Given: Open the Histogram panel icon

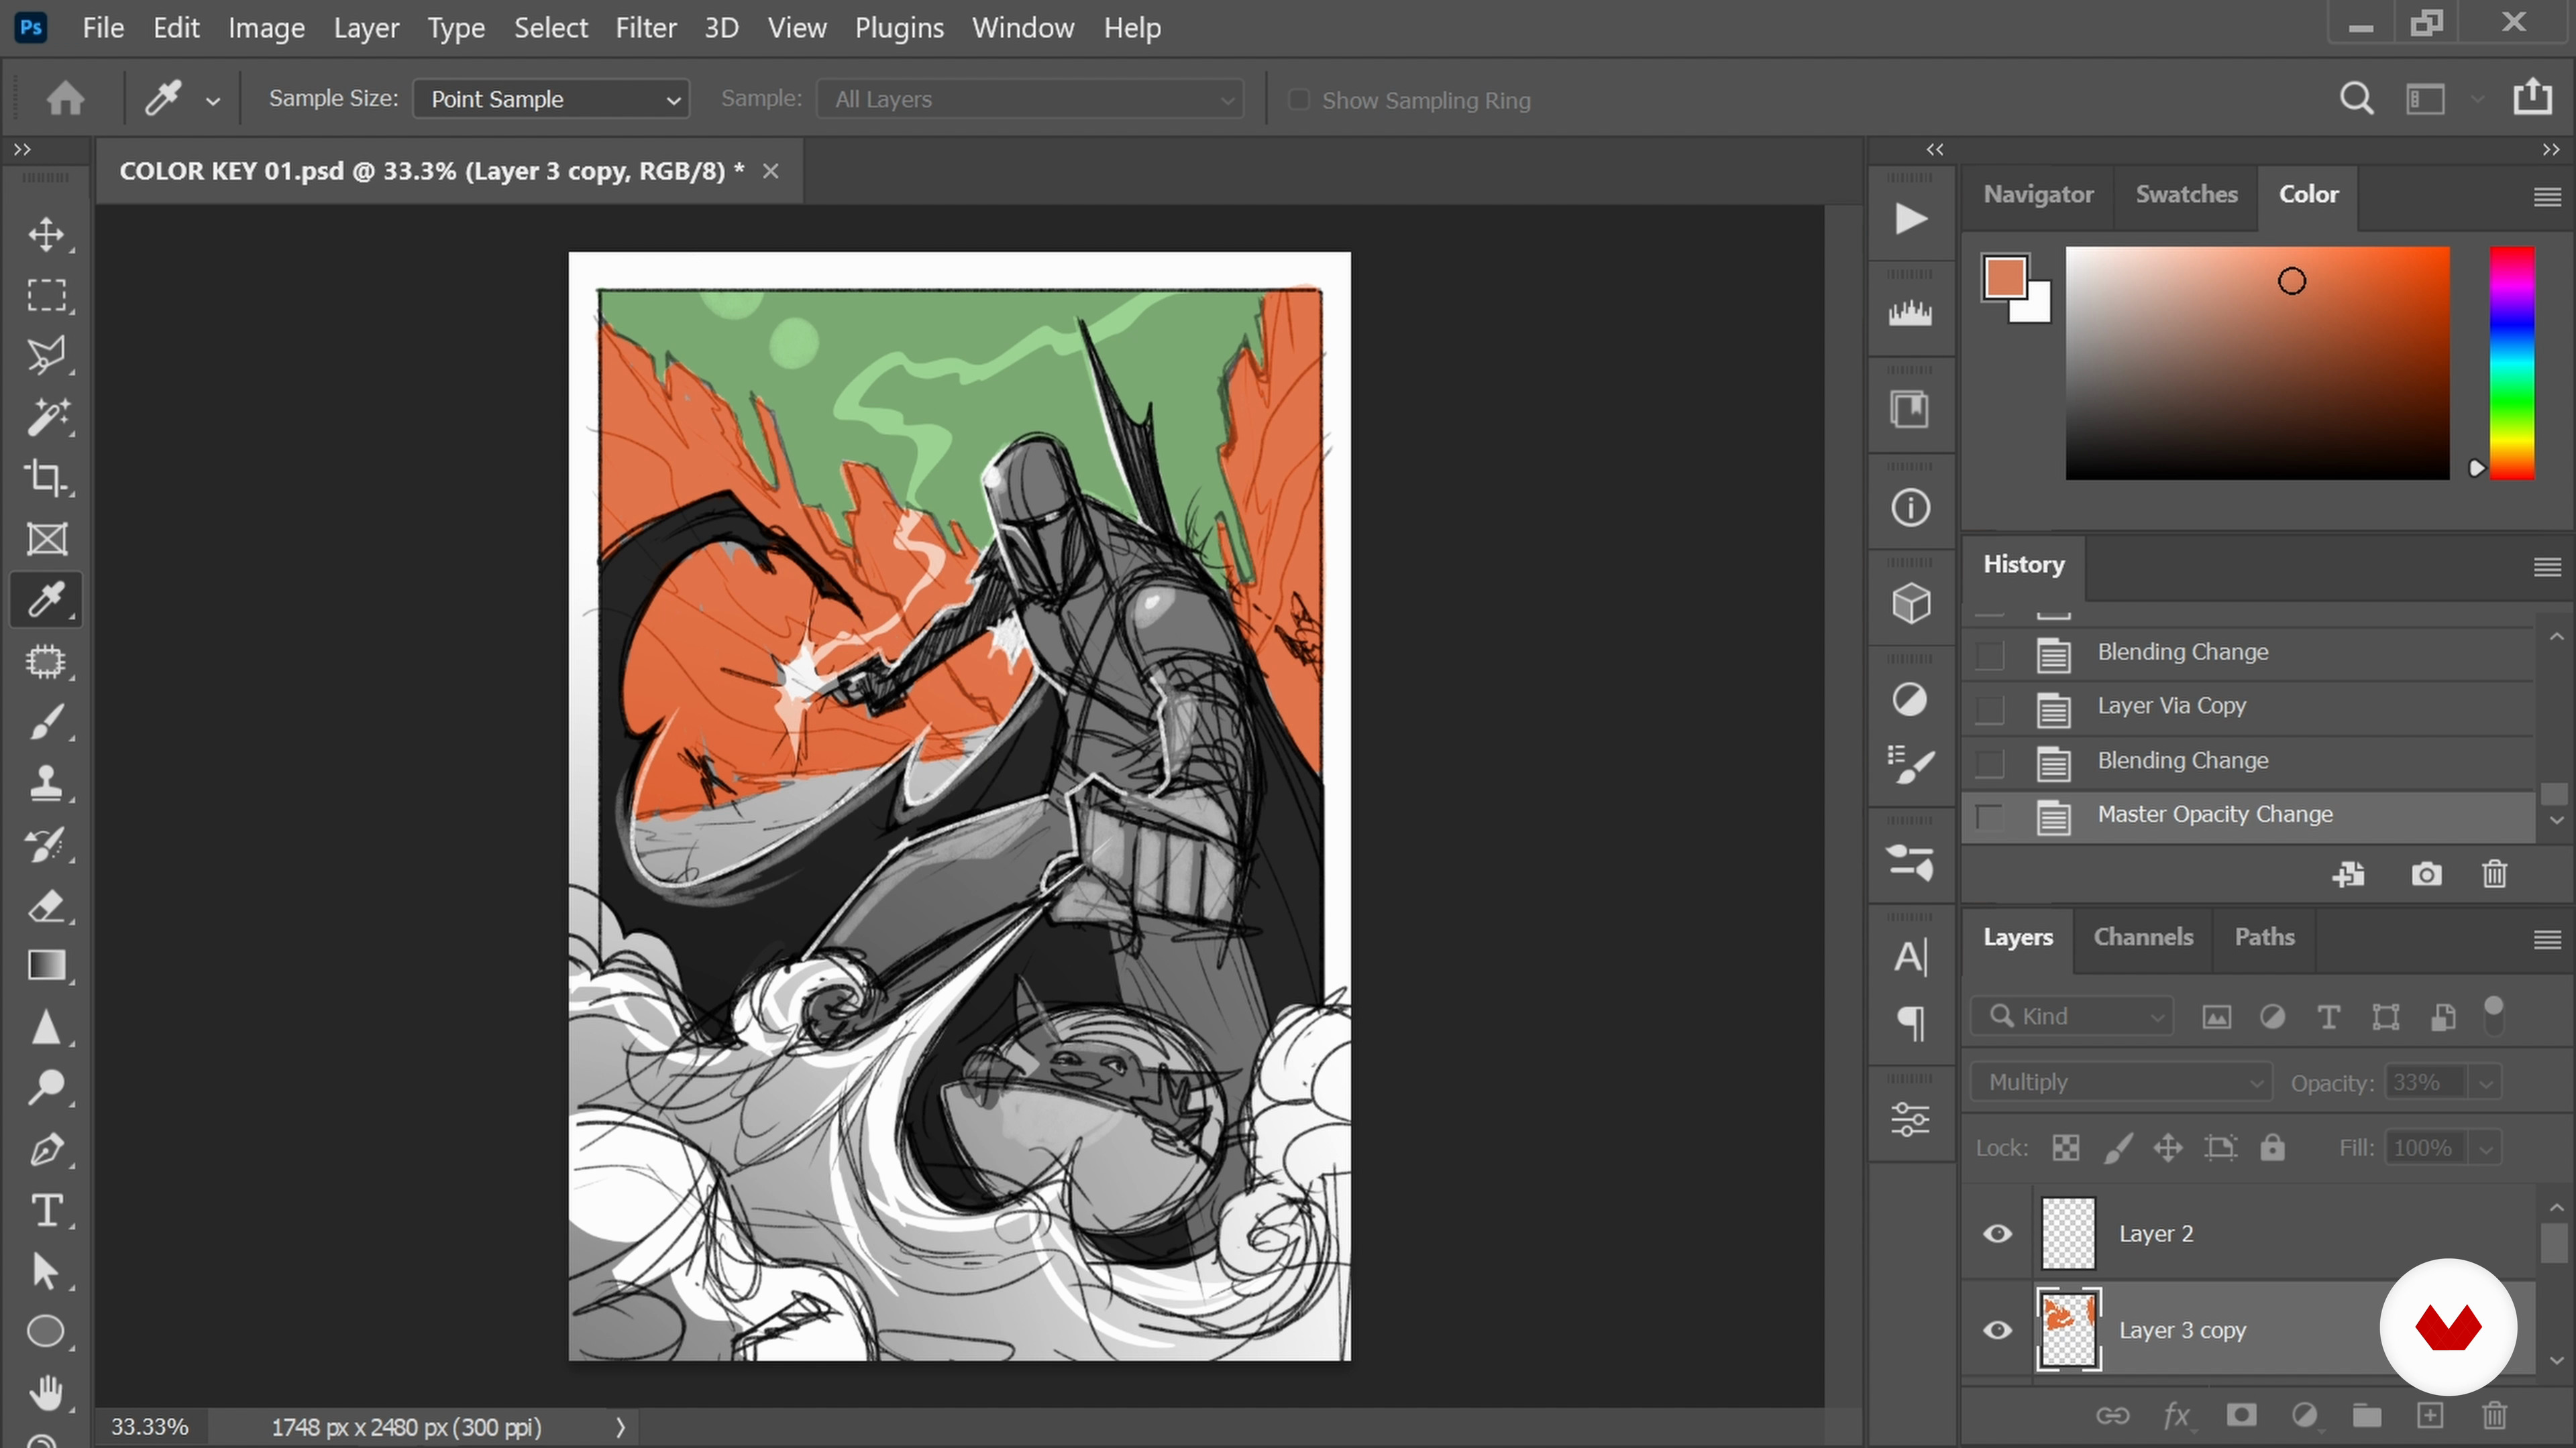Looking at the screenshot, I should [x=1910, y=313].
